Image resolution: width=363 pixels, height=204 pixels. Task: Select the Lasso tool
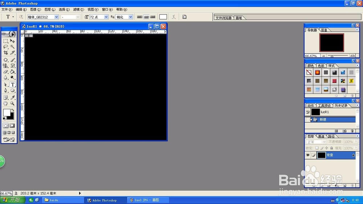click(x=5, y=47)
